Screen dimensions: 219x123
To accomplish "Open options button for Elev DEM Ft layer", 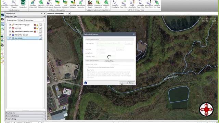I will point(40,38).
